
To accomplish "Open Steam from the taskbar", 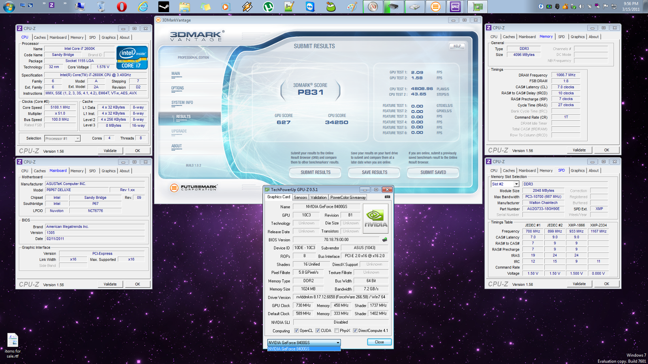I will pos(164,6).
